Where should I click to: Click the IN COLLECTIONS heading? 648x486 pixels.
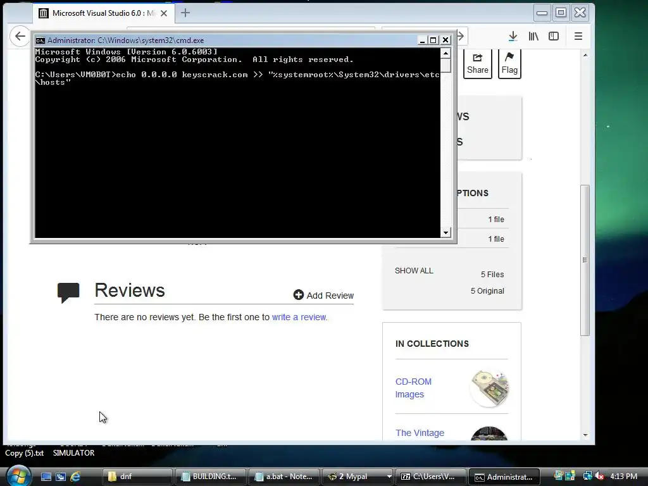432,344
